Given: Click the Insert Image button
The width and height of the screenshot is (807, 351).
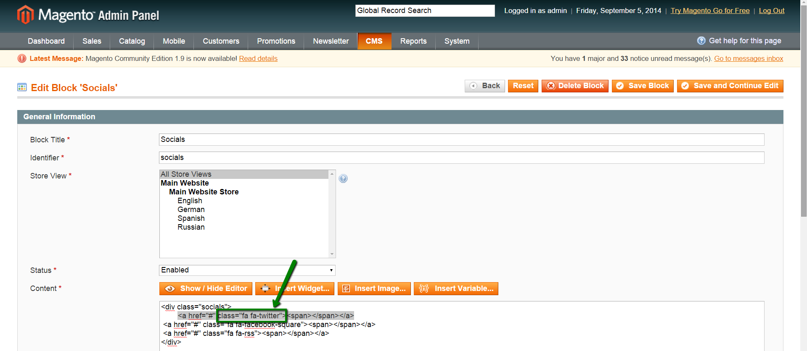Looking at the screenshot, I should (x=374, y=289).
